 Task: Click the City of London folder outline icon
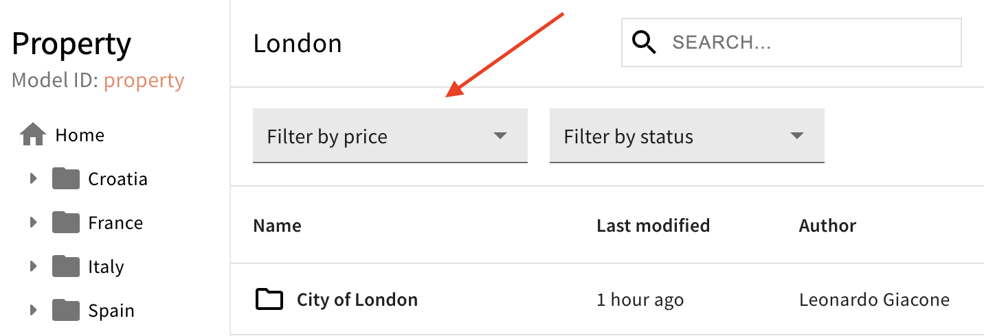[x=269, y=300]
